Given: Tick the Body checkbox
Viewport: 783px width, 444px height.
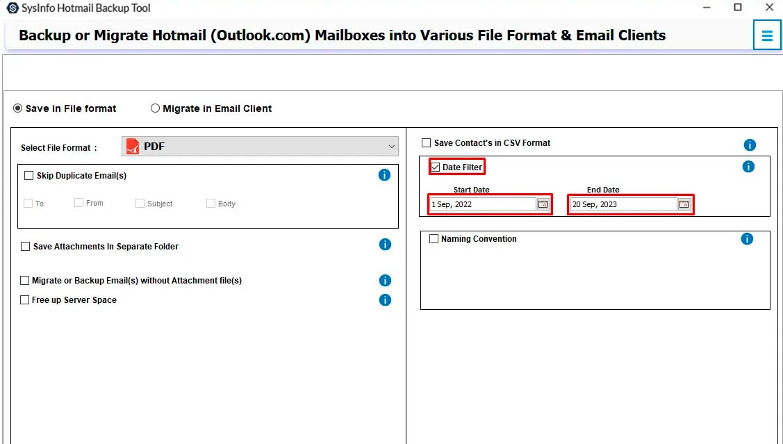Looking at the screenshot, I should click(211, 204).
